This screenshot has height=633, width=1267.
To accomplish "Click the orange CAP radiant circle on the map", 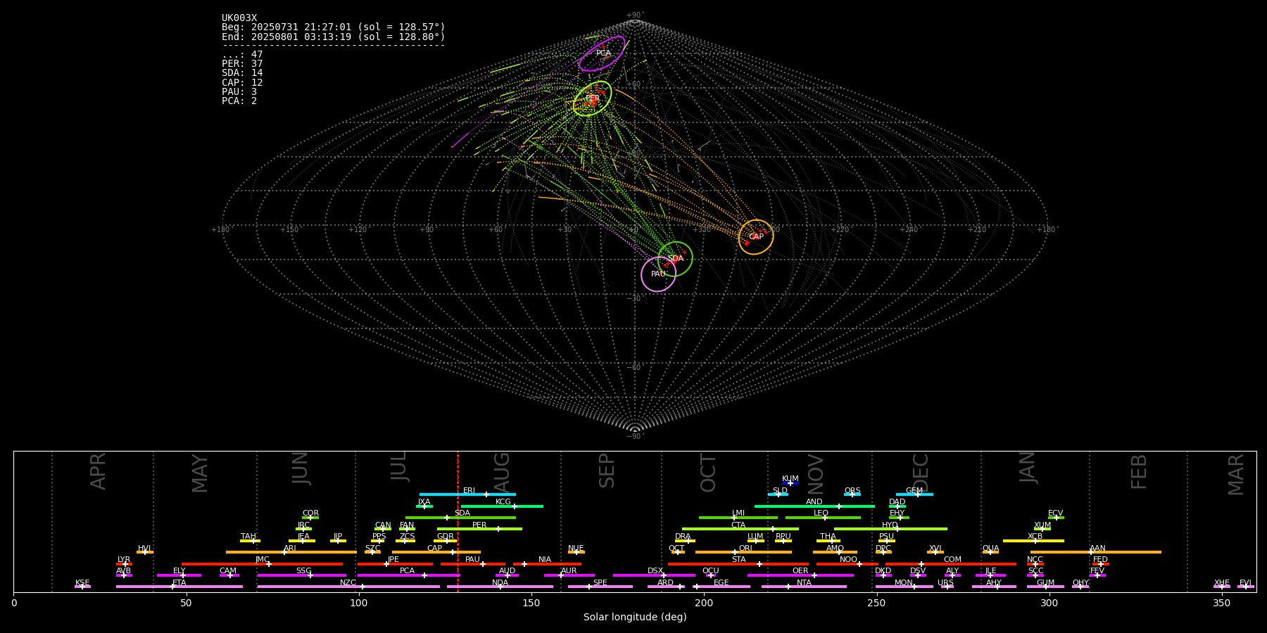I will tap(756, 237).
